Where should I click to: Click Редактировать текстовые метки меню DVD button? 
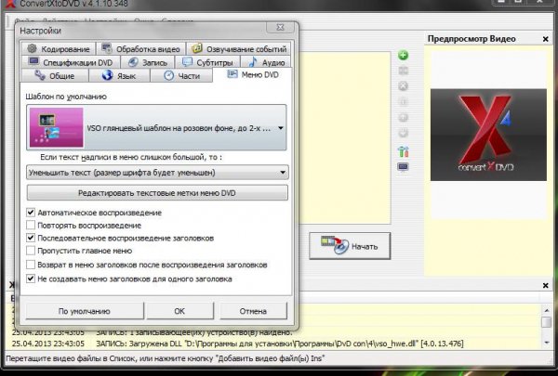[157, 193]
